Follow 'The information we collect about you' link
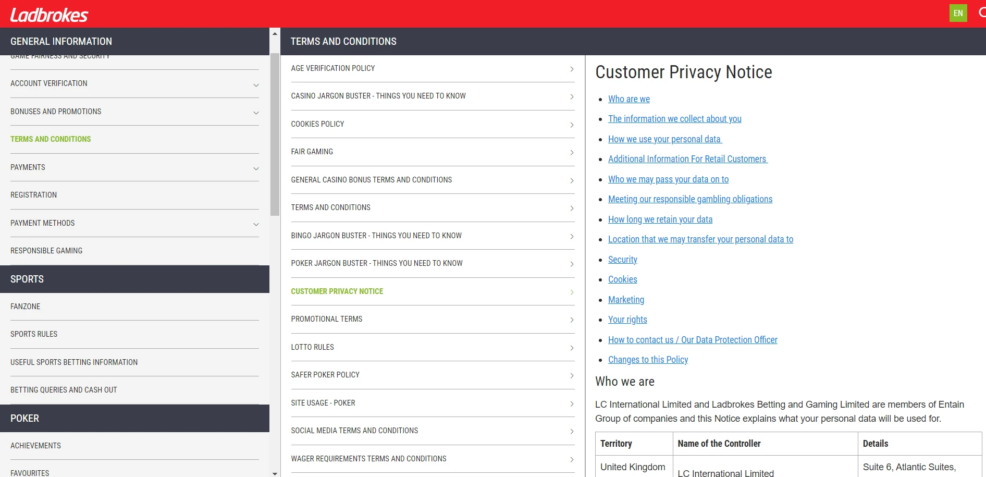Viewport: 986px width, 477px height. (x=674, y=119)
